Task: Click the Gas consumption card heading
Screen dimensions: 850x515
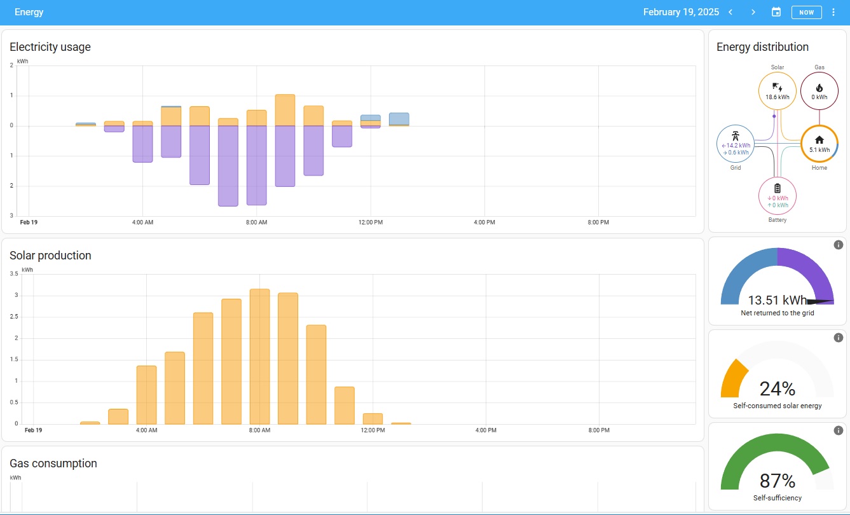Action: coord(53,464)
